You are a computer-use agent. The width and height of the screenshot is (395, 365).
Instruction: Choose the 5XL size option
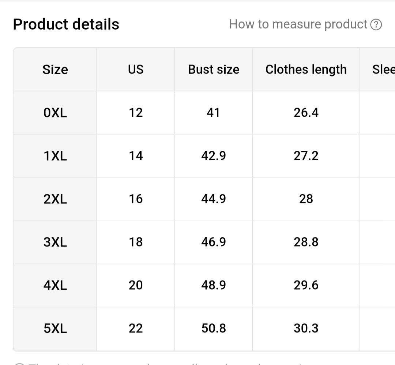point(55,328)
